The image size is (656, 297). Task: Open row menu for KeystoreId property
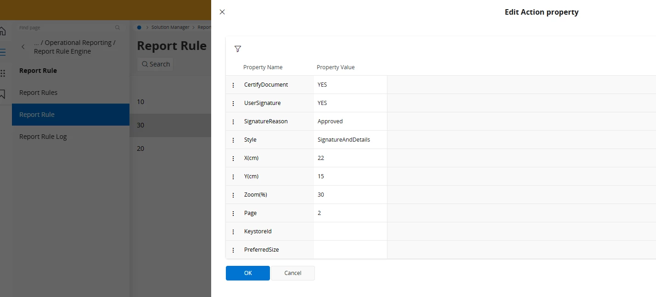pyautogui.click(x=233, y=231)
